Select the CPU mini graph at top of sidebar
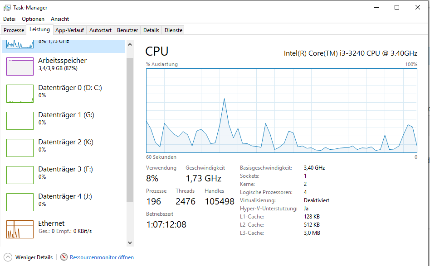 (x=20, y=44)
